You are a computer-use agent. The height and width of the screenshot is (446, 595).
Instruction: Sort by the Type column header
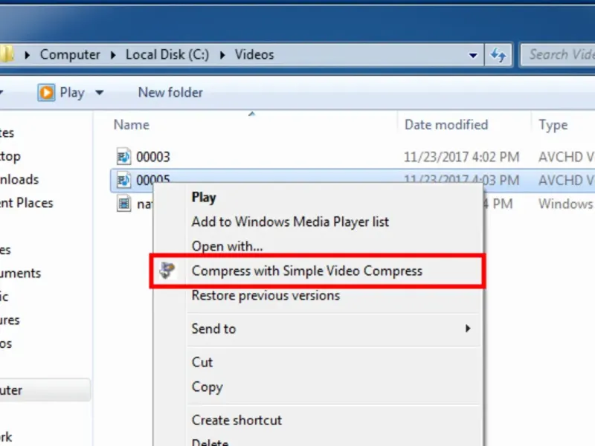553,125
